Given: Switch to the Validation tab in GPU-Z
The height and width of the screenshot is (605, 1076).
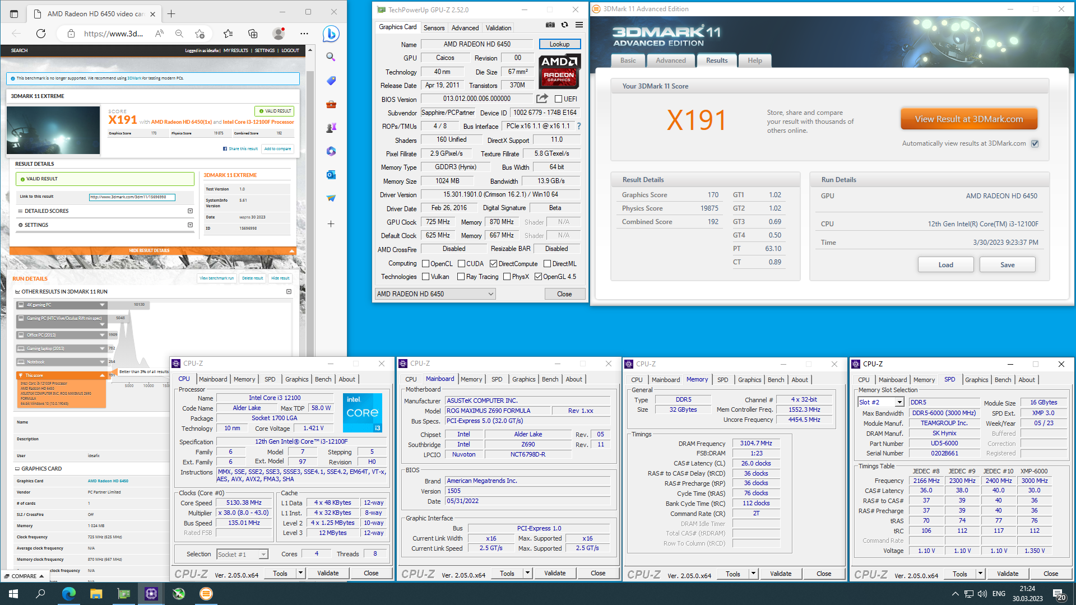Looking at the screenshot, I should [x=498, y=27].
